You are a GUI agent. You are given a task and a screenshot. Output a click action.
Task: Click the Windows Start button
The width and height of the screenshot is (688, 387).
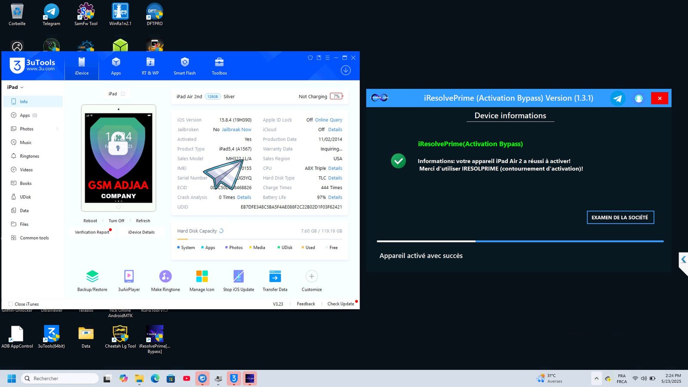point(12,378)
